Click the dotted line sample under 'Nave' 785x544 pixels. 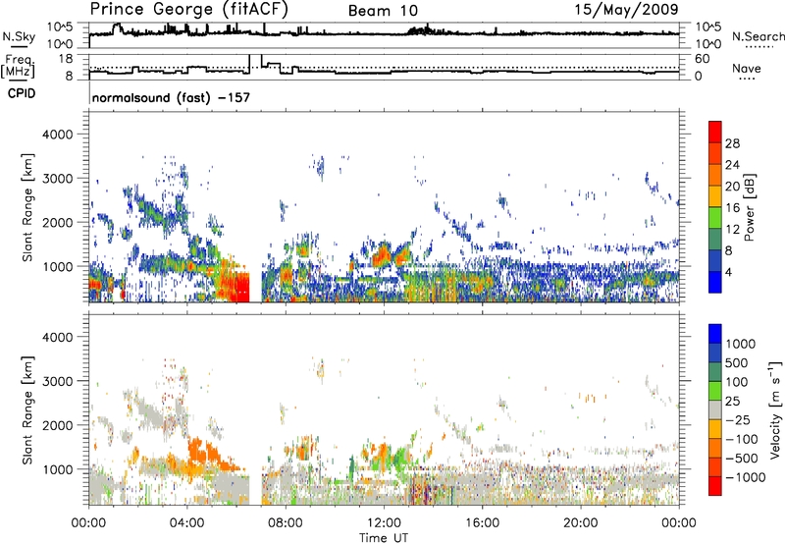point(747,79)
